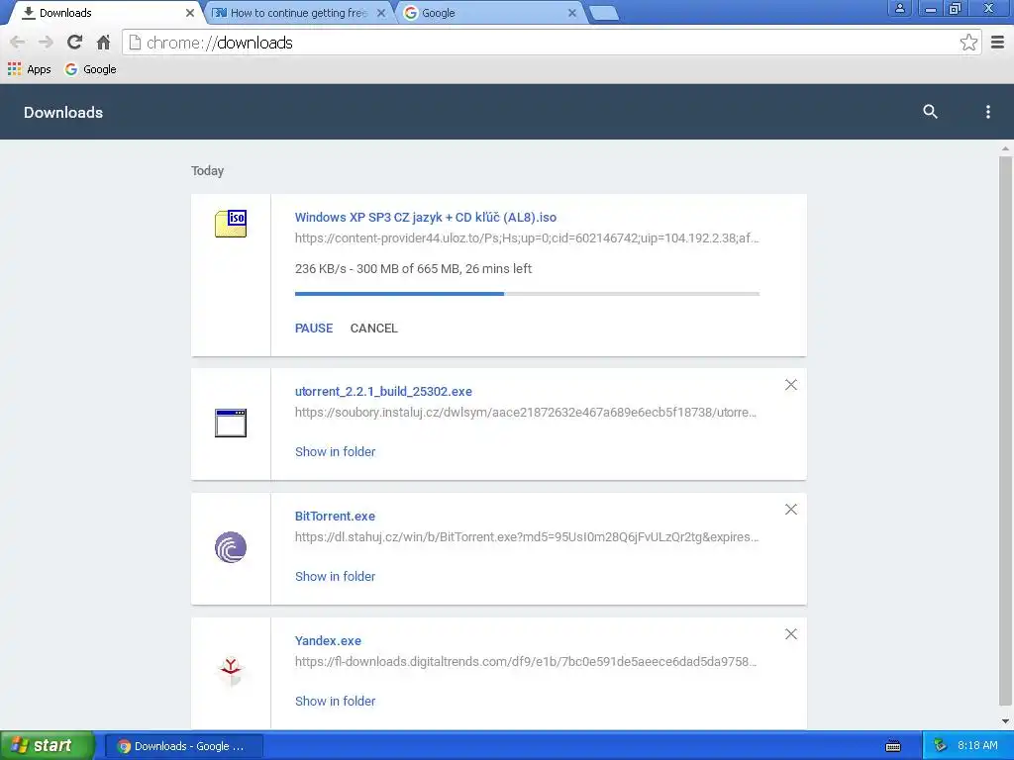The image size is (1014, 760).
Task: Close the Google tab
Action: [571, 13]
